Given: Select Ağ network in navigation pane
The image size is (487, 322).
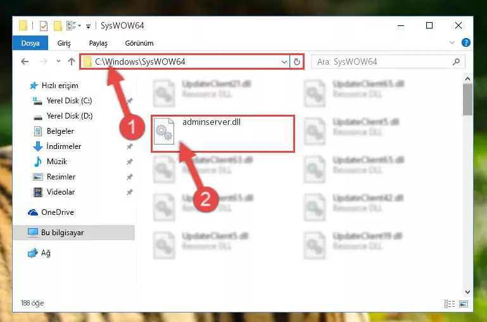Looking at the screenshot, I should point(39,253).
